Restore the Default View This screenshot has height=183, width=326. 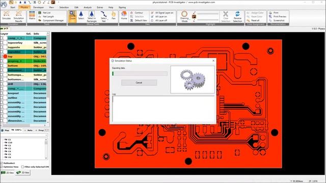pos(139,20)
